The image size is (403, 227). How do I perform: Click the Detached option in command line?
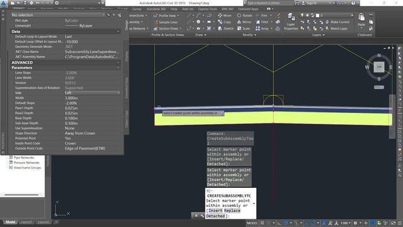[215, 216]
